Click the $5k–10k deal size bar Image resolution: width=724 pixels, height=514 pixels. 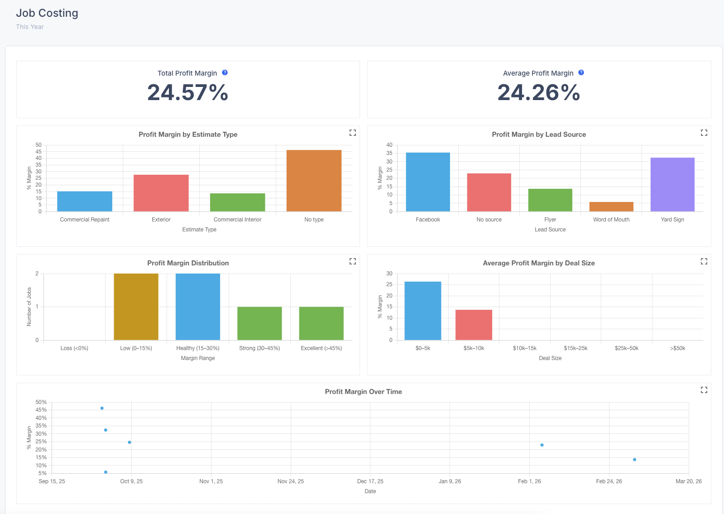(474, 325)
